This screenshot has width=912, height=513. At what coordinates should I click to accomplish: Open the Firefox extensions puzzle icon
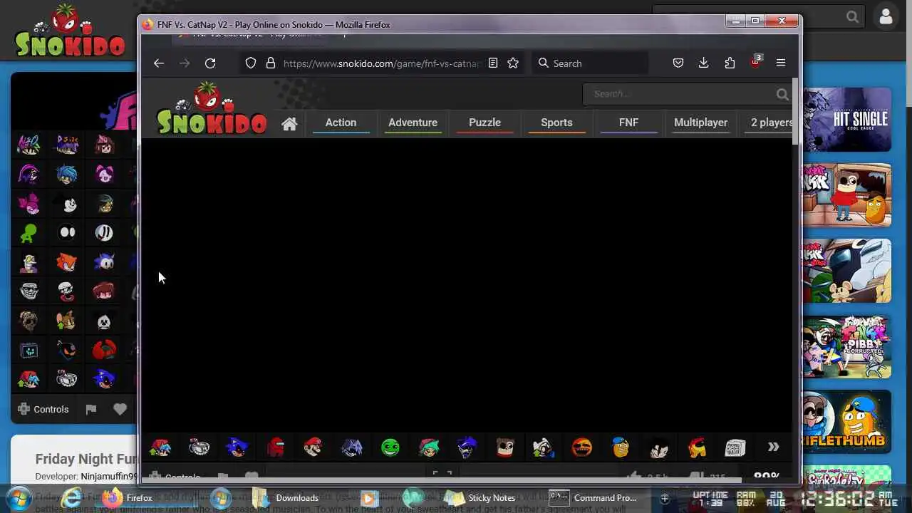tap(730, 63)
